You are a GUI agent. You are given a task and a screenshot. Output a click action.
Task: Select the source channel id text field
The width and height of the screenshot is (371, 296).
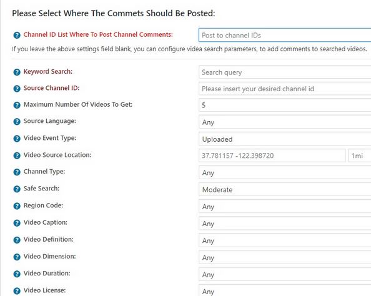coord(285,89)
